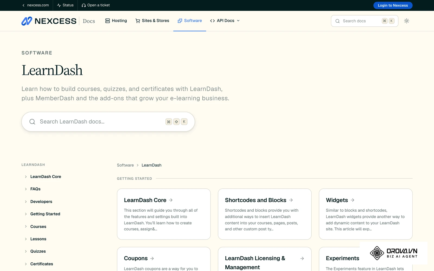Click the headset icon for Open a ticket

(84, 5)
